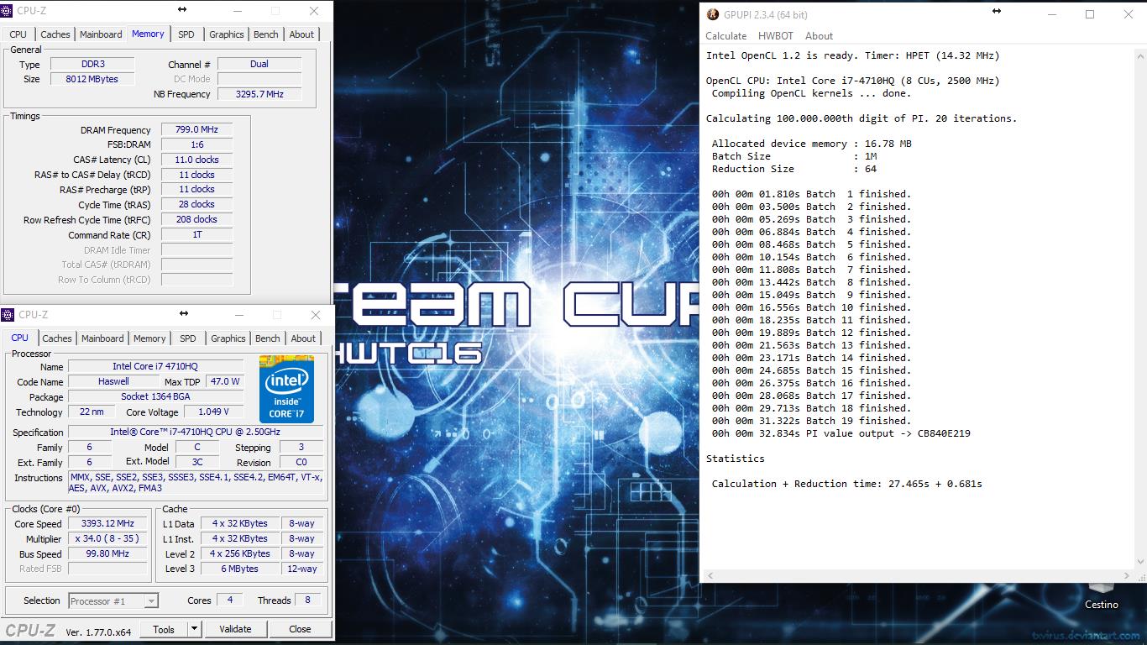Click the Multiplier value x 34.0 ( 8 - 35 )
This screenshot has width=1147, height=645.
point(107,538)
